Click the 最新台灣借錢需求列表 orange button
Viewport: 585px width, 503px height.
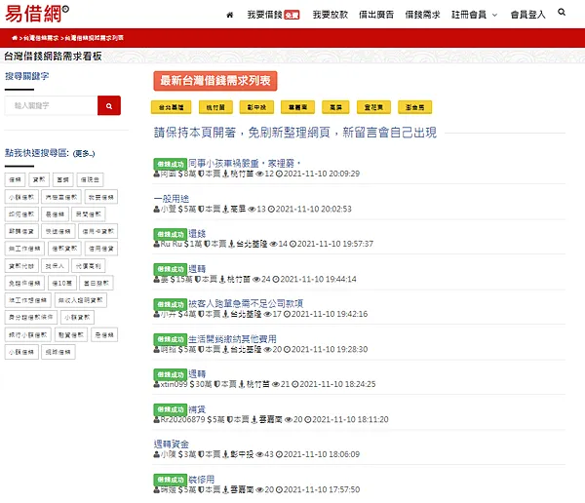point(215,81)
